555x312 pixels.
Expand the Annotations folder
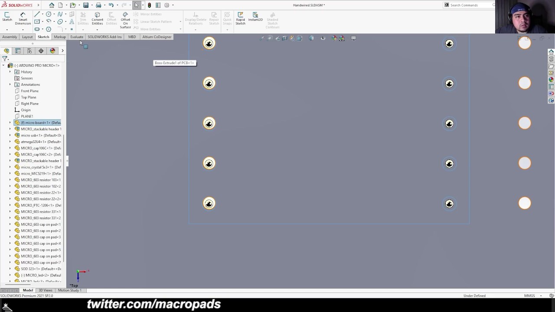coord(10,84)
